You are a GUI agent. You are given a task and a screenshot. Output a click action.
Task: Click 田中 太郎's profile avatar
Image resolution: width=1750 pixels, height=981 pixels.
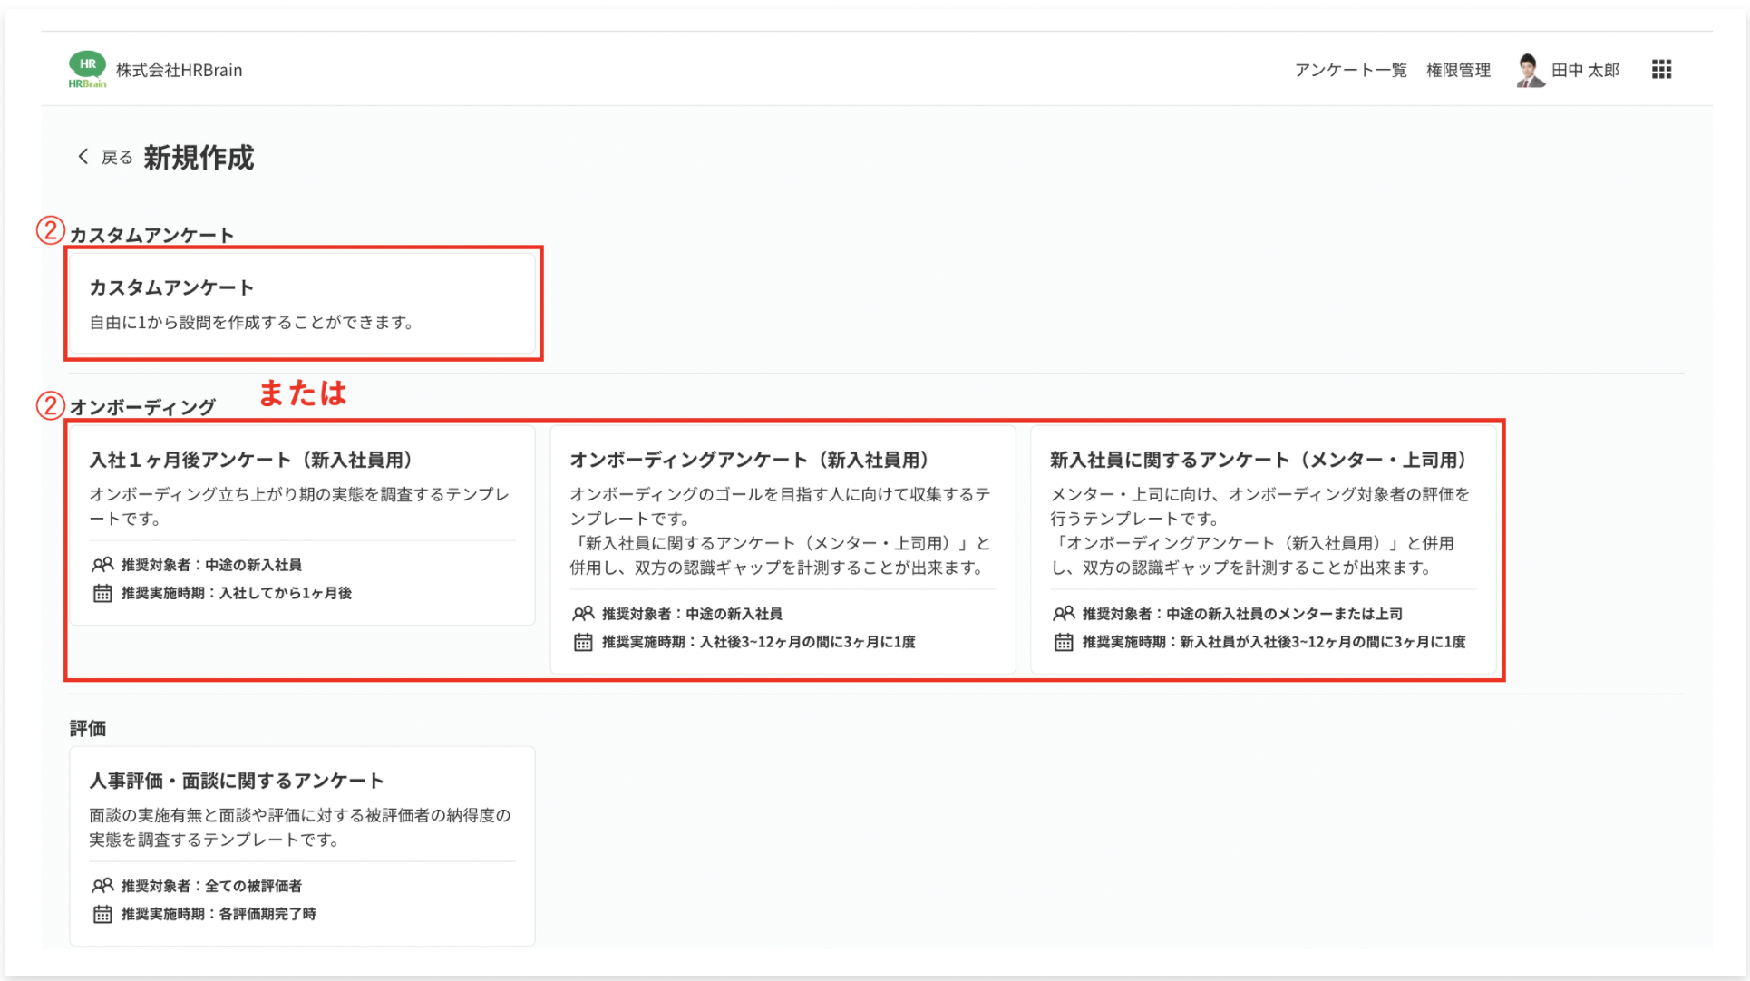click(x=1530, y=70)
